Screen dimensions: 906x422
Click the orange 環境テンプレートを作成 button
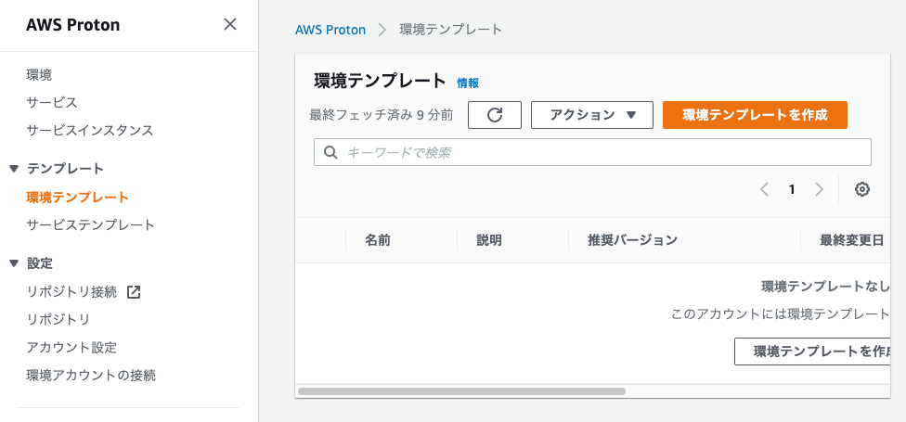(x=755, y=115)
